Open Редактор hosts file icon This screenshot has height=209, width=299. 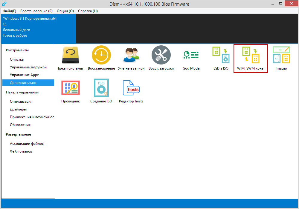(131, 88)
